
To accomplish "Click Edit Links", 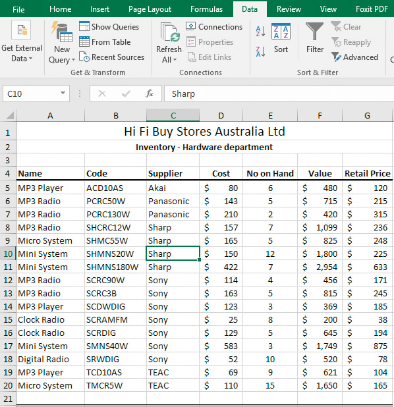I will pos(209,57).
